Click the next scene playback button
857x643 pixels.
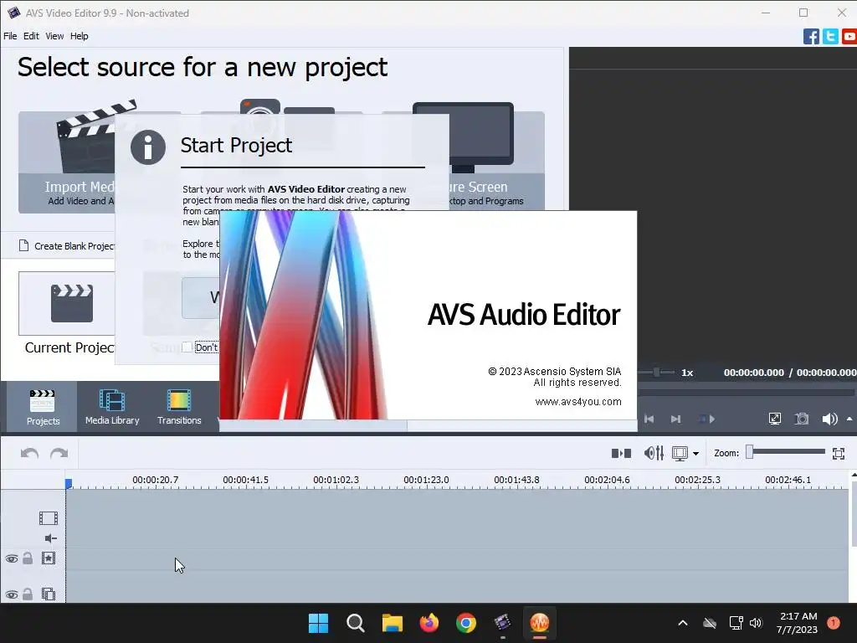click(x=706, y=419)
